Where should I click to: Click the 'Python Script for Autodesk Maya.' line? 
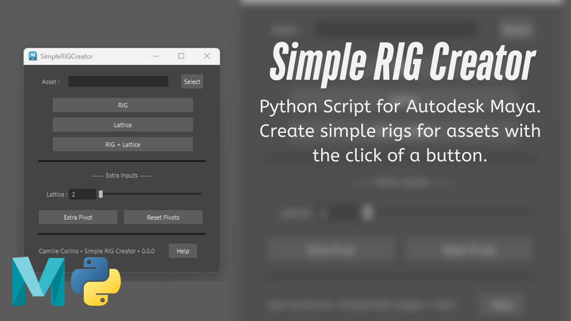[x=400, y=107]
